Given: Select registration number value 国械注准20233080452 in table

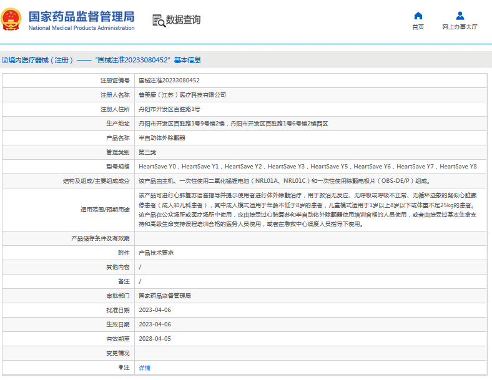Looking at the screenshot, I should point(169,80).
